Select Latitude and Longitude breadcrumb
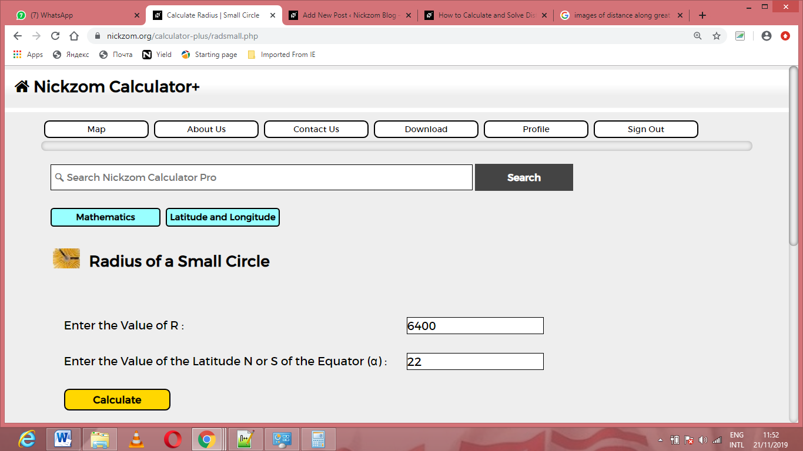 tap(223, 217)
